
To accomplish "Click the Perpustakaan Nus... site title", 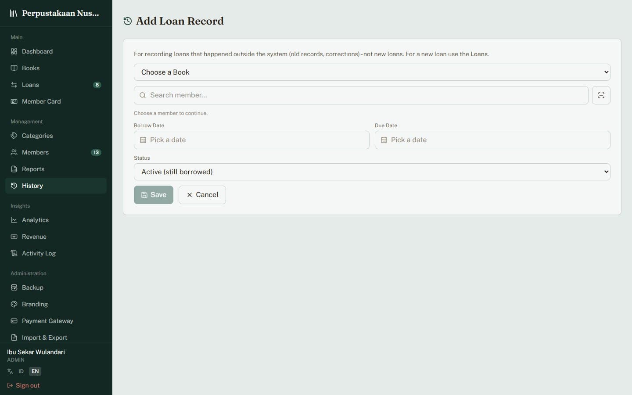I will 61,13.
